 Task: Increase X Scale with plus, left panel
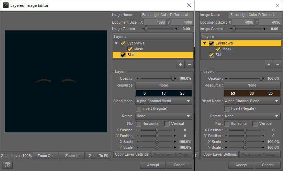[x=175, y=142]
